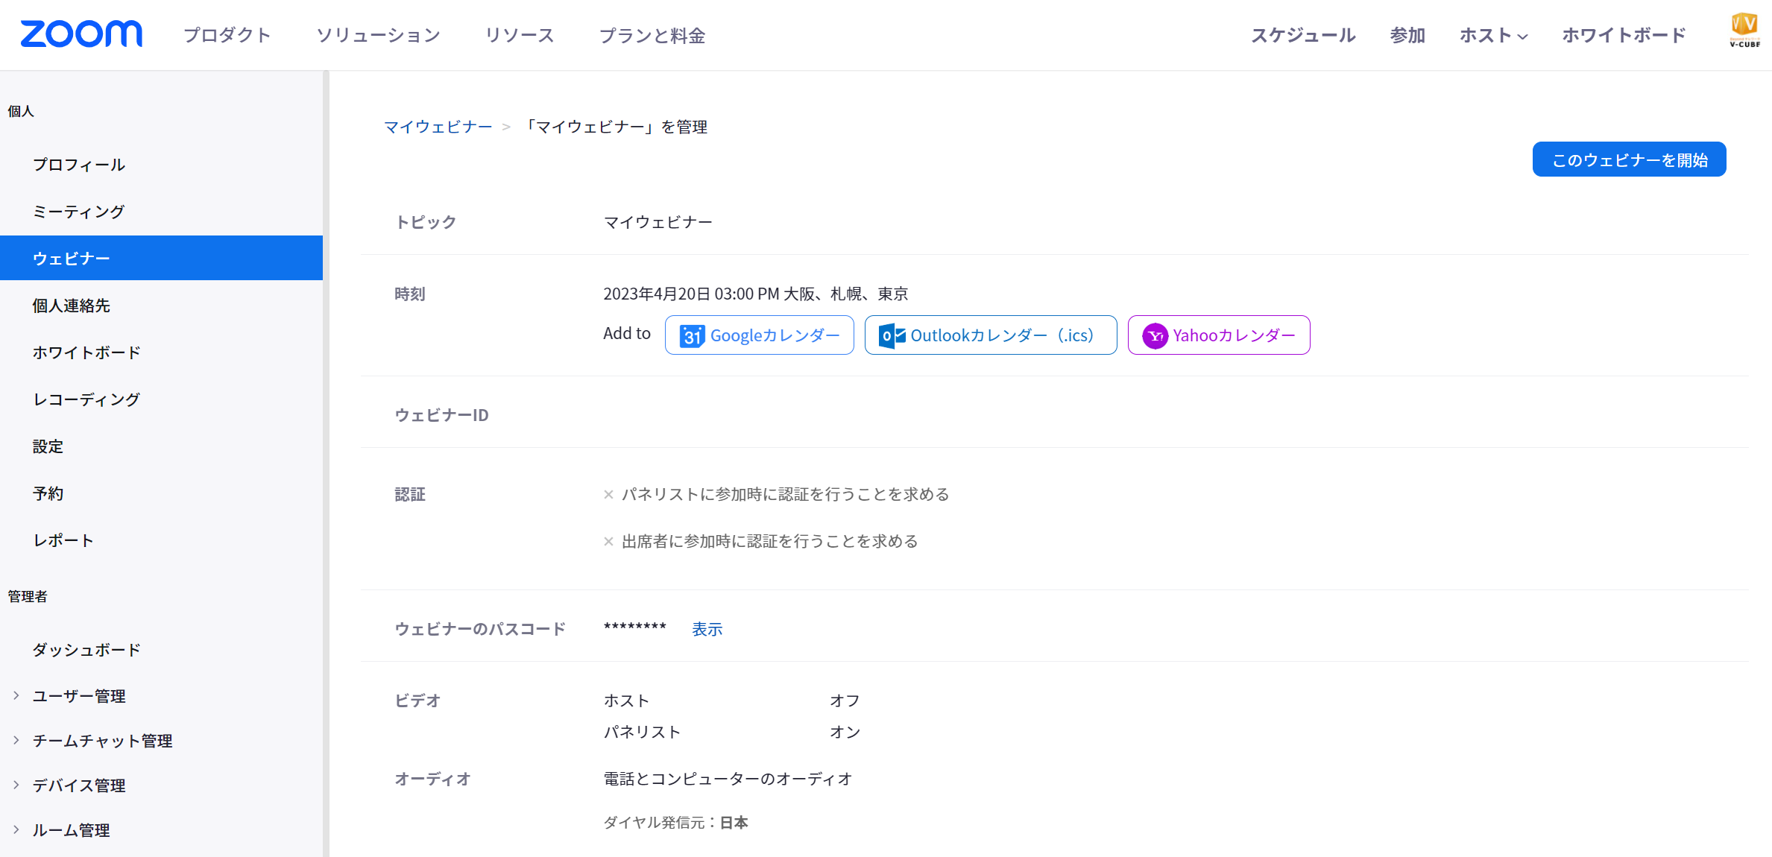Open プランと料金 page
This screenshot has height=857, width=1772.
point(652,35)
